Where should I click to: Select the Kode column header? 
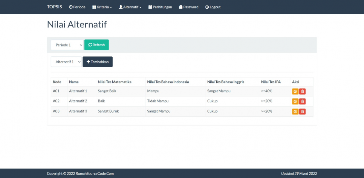coord(57,82)
